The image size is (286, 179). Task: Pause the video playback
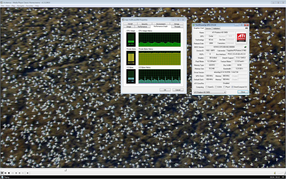(6, 173)
